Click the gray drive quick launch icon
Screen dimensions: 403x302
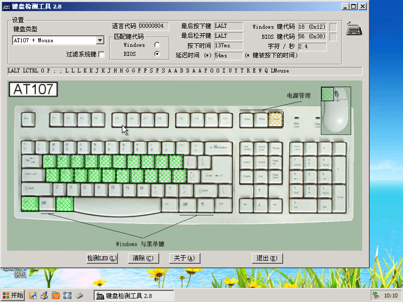pos(79,295)
